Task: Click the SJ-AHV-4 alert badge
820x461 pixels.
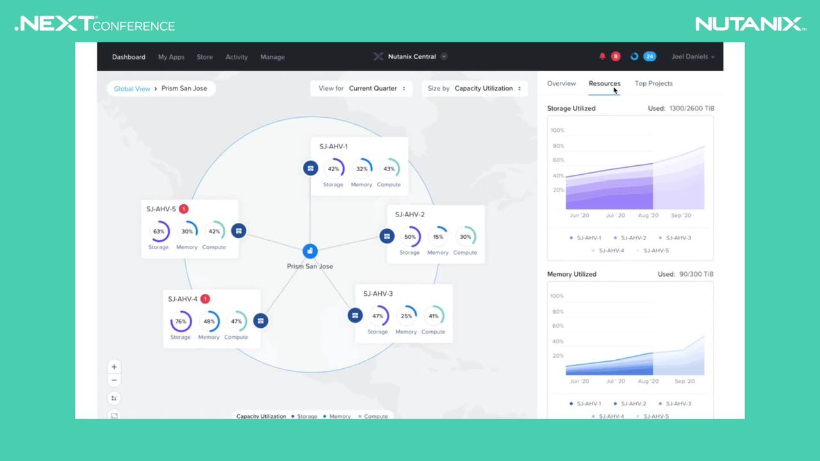Action: [x=205, y=299]
